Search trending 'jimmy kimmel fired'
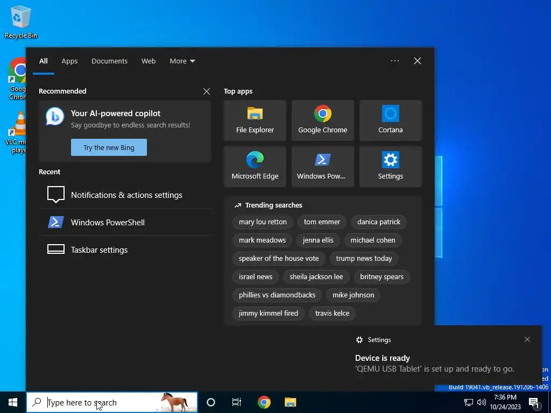Viewport: 551px width, 413px height. pos(269,314)
